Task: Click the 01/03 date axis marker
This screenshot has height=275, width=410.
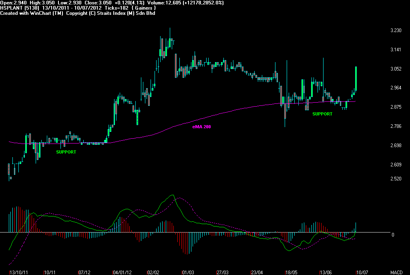Action: tap(188, 272)
